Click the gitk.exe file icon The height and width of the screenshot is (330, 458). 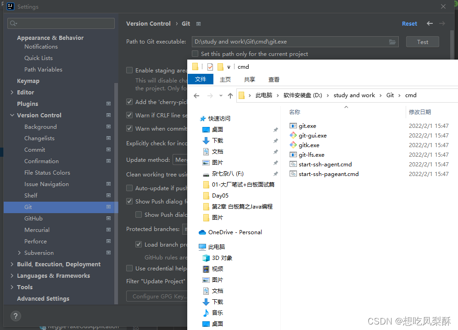[293, 145]
